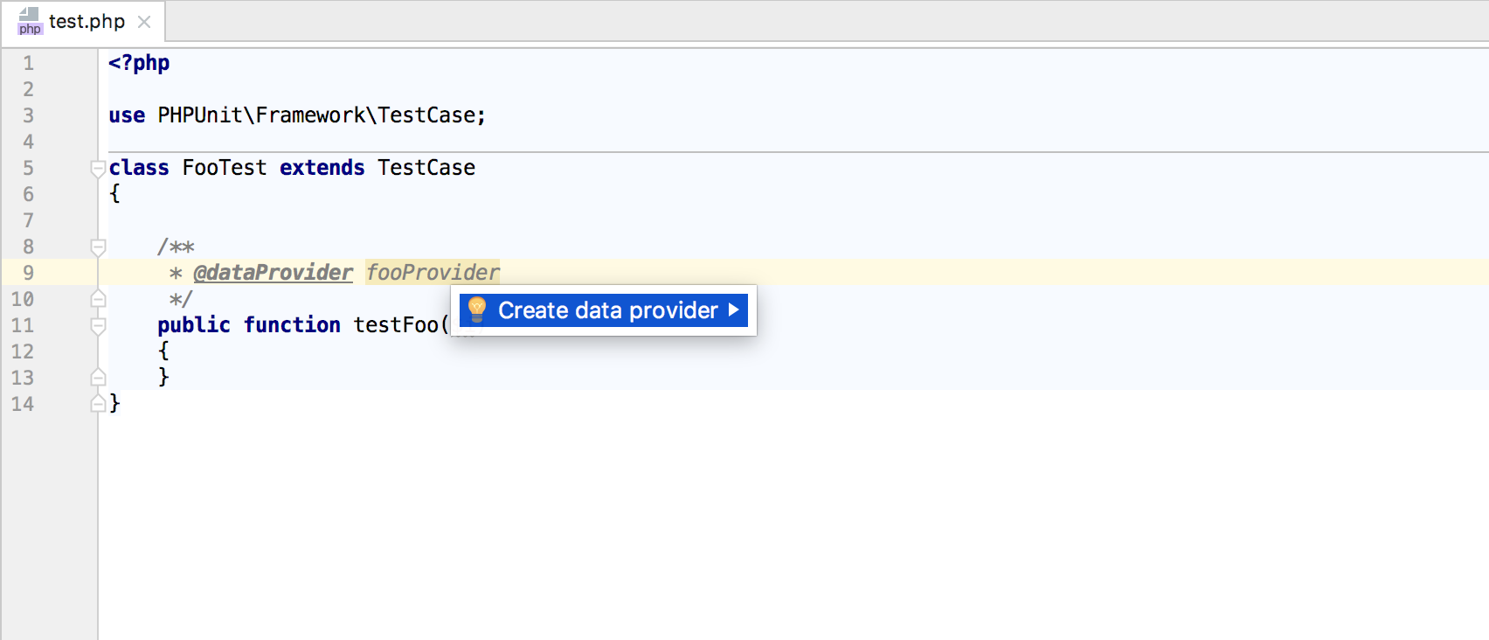Click the highlighted fooProvider reference
The image size is (1489, 640).
click(433, 273)
